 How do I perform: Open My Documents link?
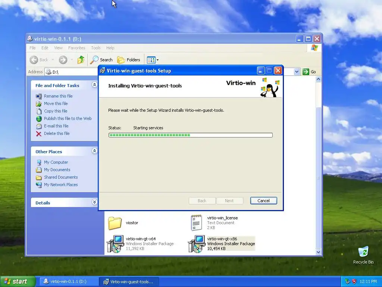(x=57, y=170)
